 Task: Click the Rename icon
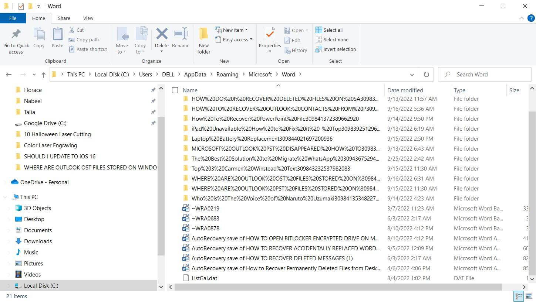click(181, 34)
